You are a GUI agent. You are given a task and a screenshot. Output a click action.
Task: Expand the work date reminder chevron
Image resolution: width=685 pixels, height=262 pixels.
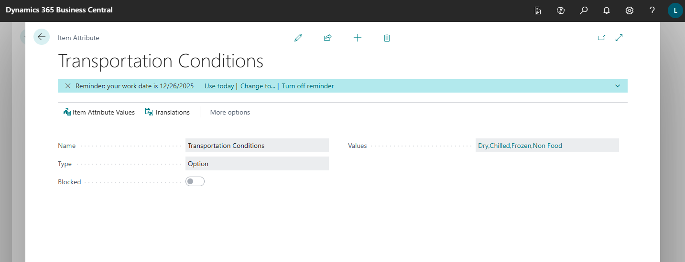(618, 86)
